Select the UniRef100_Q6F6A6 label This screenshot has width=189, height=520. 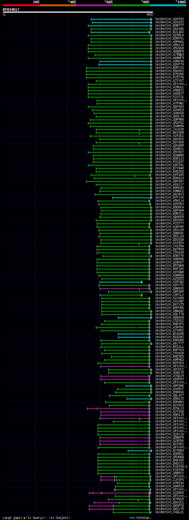(170, 386)
